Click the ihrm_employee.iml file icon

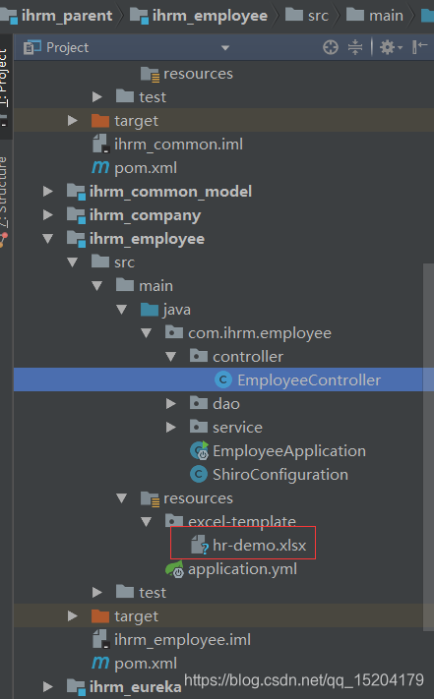[100, 639]
